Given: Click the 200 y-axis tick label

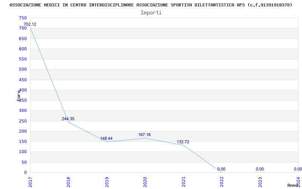Looking at the screenshot, I should click(23, 131).
